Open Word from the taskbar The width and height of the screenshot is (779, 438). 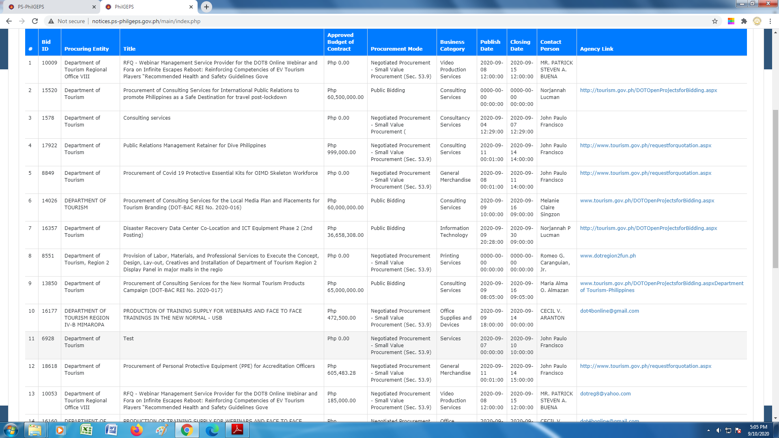pyautogui.click(x=111, y=430)
